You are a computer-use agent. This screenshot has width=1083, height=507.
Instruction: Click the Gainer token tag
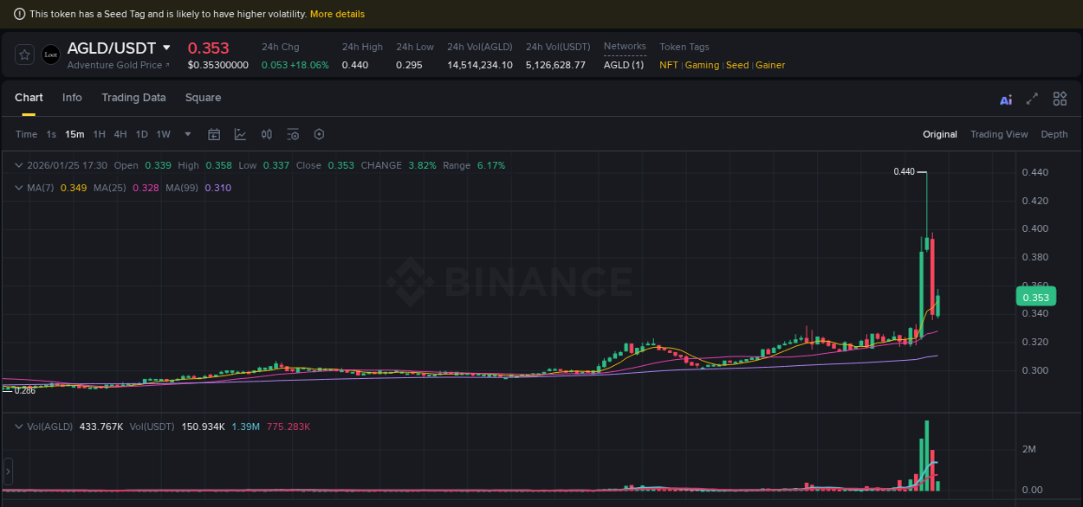pyautogui.click(x=770, y=65)
